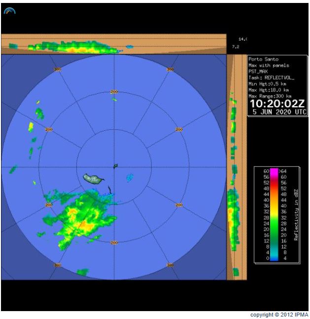The height and width of the screenshot is (319, 310).
Task: Click the 'Porto Santo' radar name
Action: pos(263,59)
